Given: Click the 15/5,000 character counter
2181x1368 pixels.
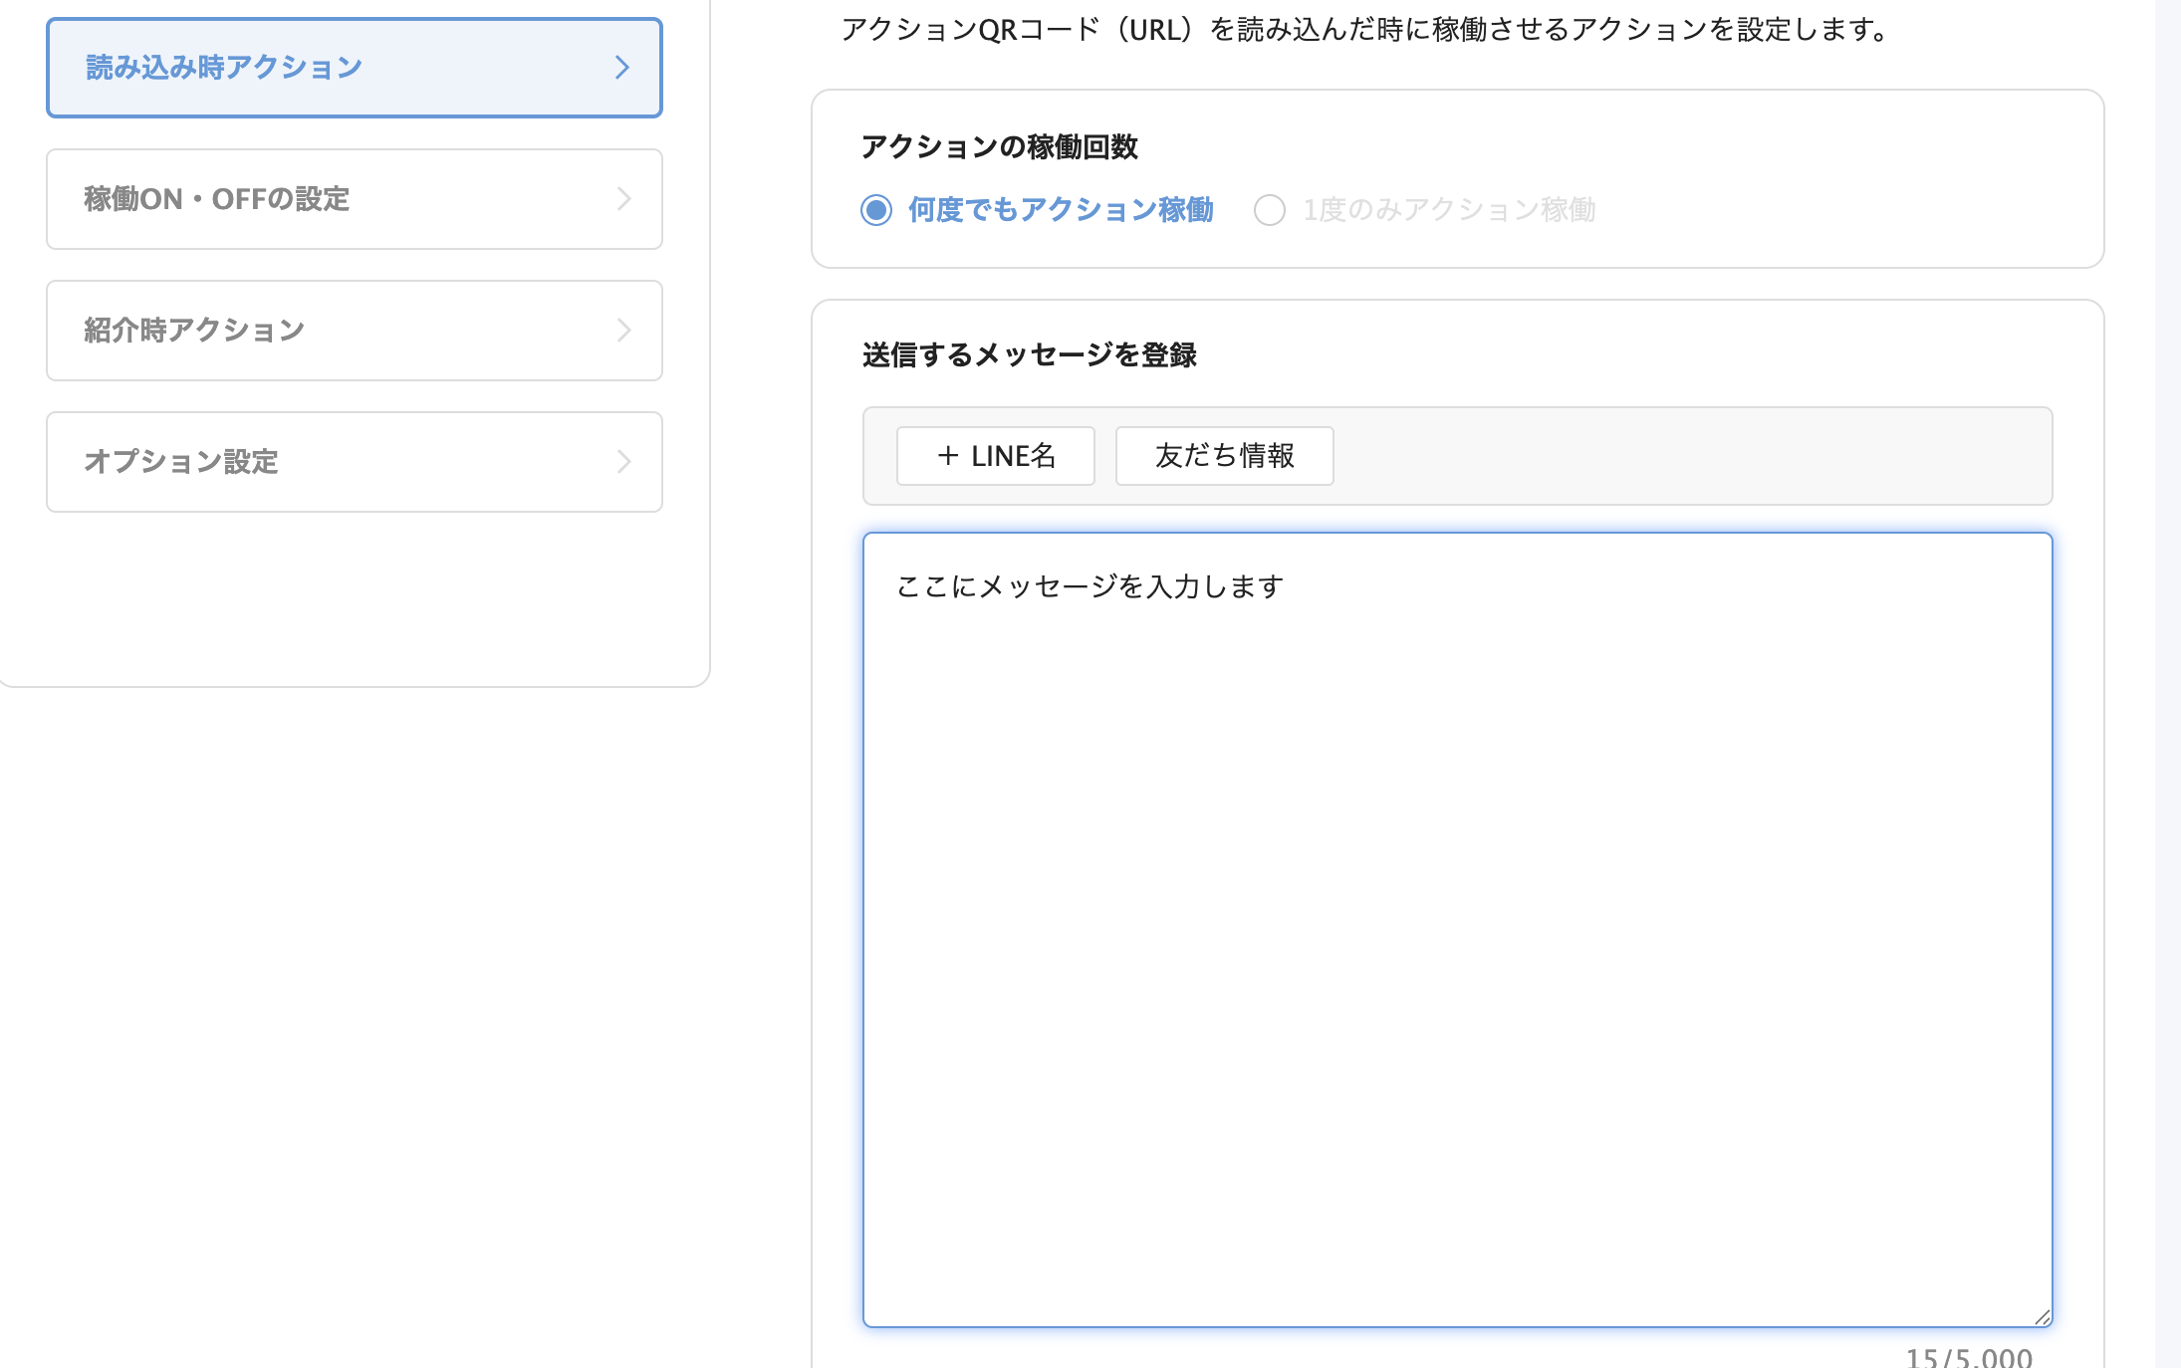Looking at the screenshot, I should tap(1968, 1357).
